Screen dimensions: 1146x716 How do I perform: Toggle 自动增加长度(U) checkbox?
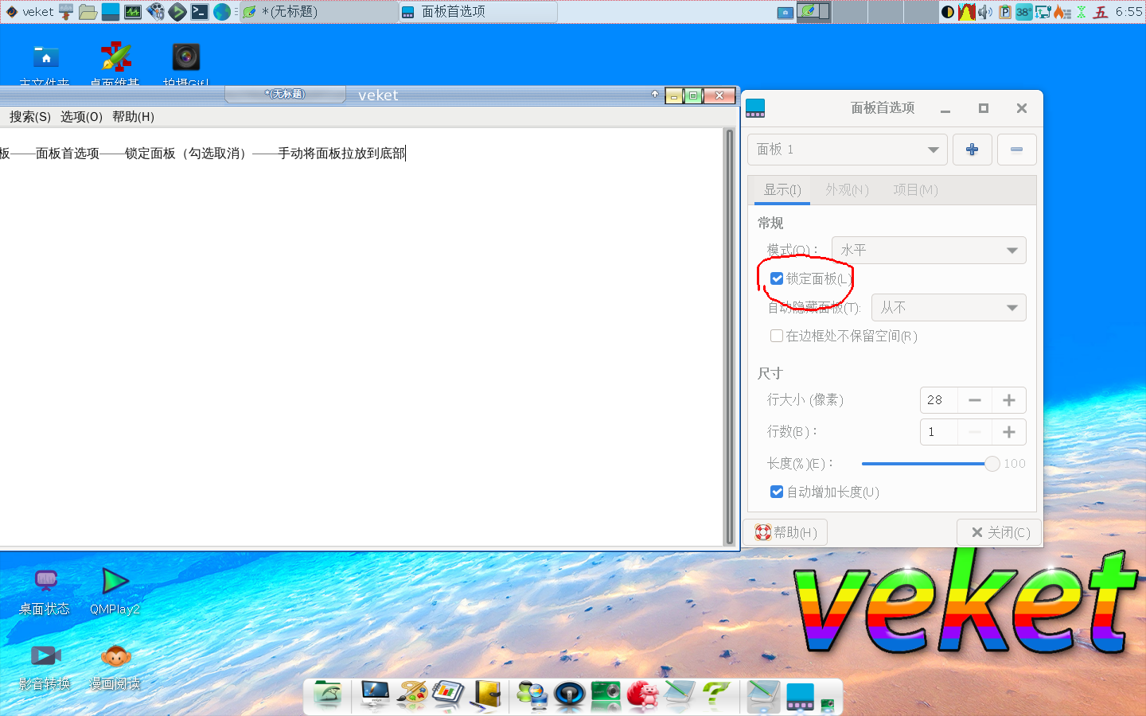777,492
